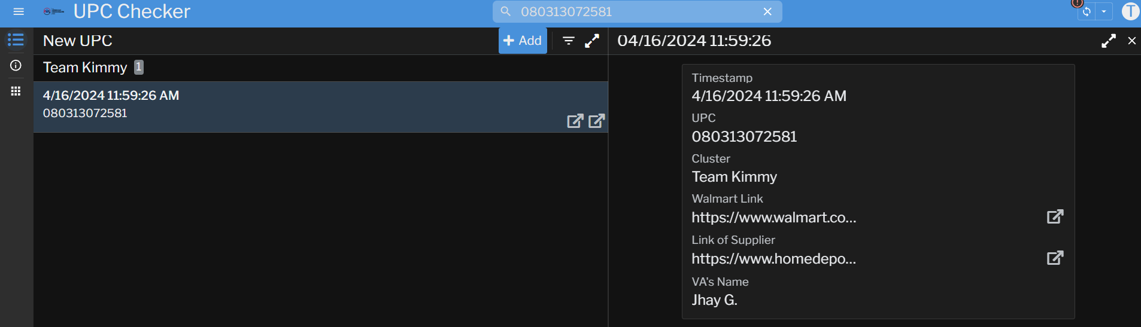Viewport: 1141px width, 327px height.
Task: Expand the New UPC list fullscreen
Action: (x=592, y=41)
